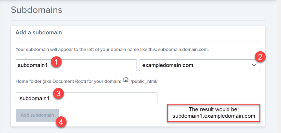Click the home folder icon
Viewport: 281px width, 133px height.
[126, 80]
